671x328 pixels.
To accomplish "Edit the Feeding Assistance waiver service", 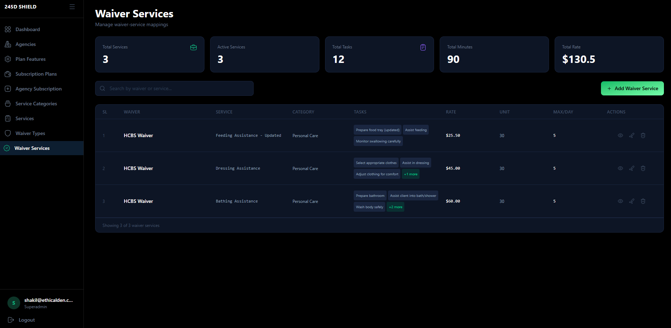I will point(632,135).
